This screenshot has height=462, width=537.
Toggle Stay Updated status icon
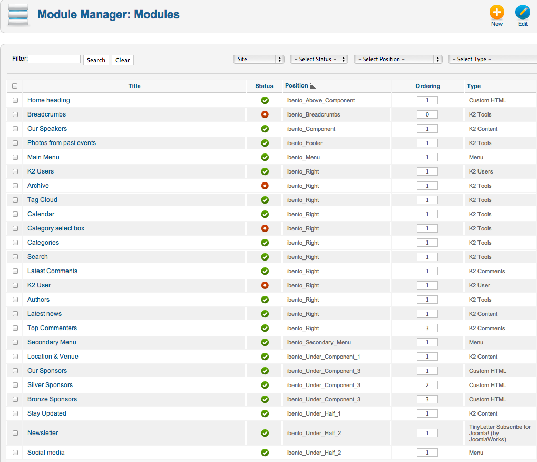click(265, 413)
